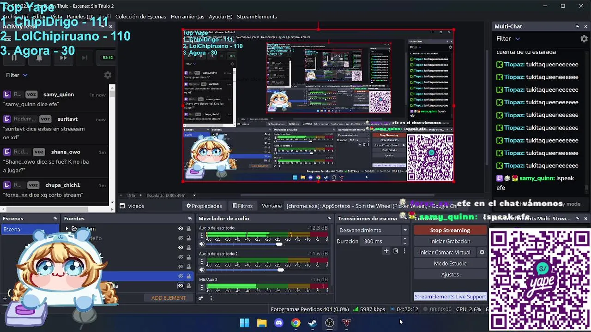Open Activity feed settings gear
591x332 pixels.
point(108,75)
